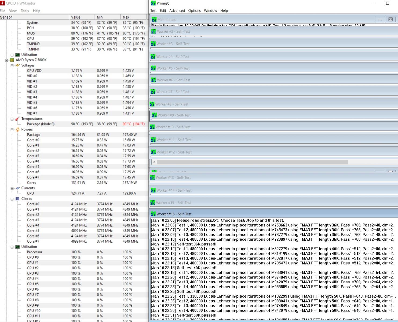Open Prime95 Edit menu
Screen dimensions: 398x322
click(163, 11)
